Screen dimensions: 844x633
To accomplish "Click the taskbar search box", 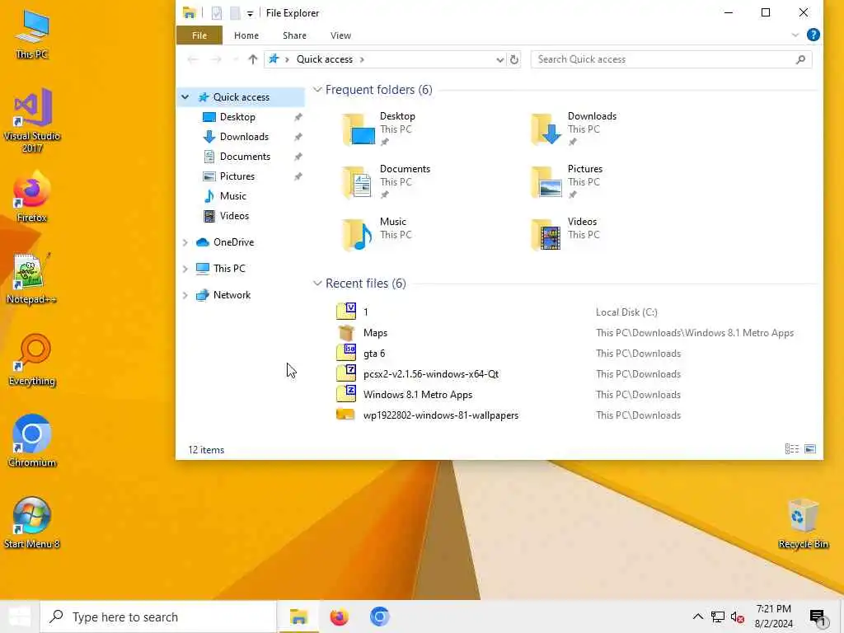I will point(158,617).
